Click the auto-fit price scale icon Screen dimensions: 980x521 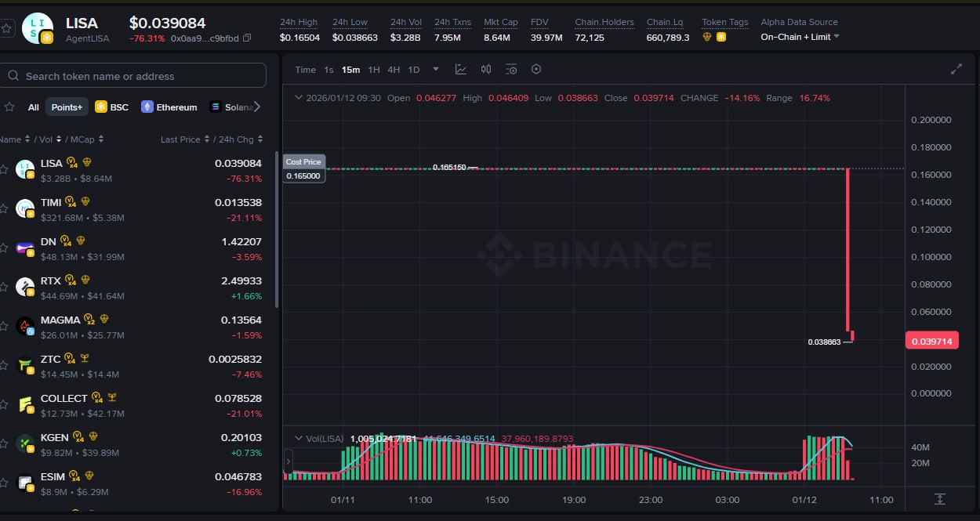tap(940, 499)
